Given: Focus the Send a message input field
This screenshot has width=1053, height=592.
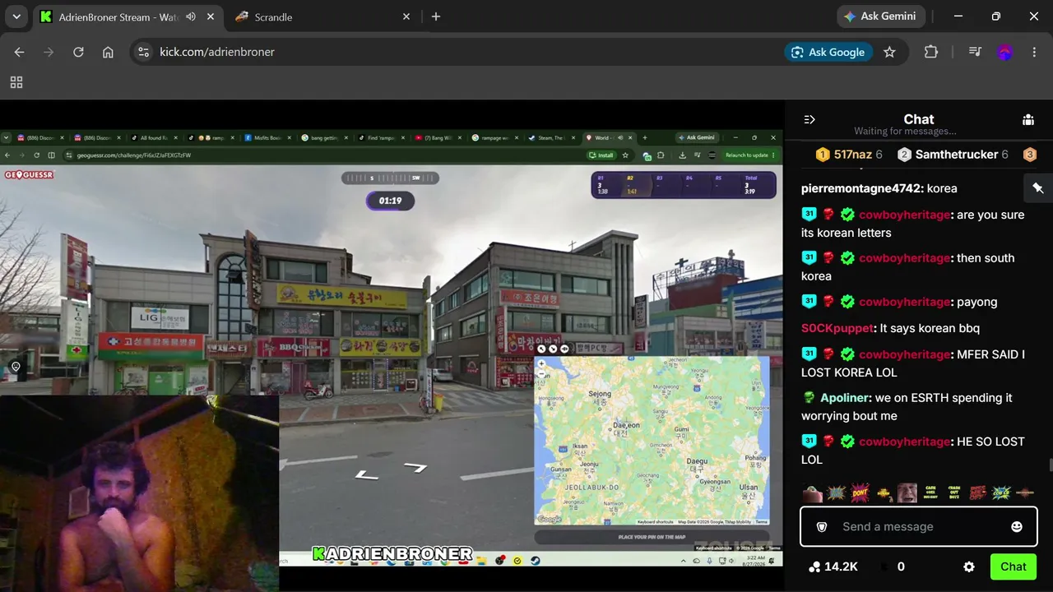Looking at the screenshot, I should coord(919,527).
